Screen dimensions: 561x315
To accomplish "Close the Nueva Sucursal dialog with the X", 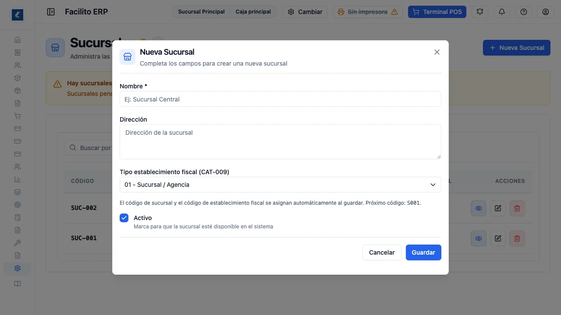I will point(437,52).
